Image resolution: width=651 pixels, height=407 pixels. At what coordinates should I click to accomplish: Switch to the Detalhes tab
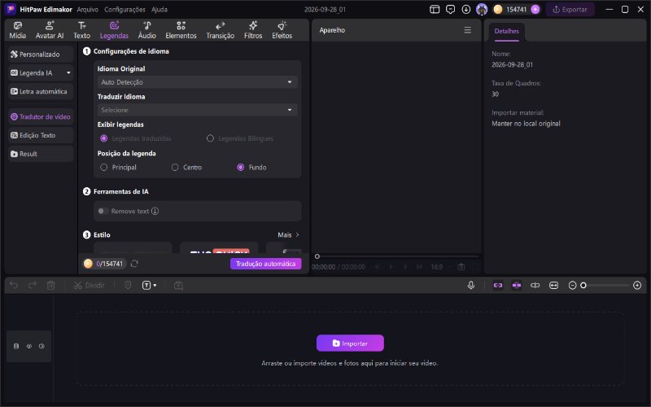pos(506,31)
